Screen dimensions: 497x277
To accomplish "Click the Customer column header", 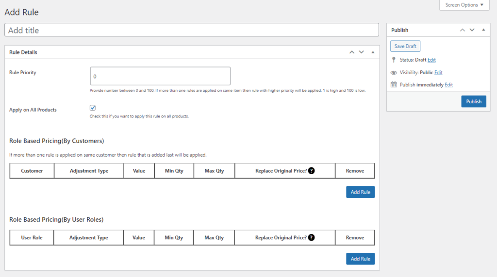I will (x=32, y=171).
